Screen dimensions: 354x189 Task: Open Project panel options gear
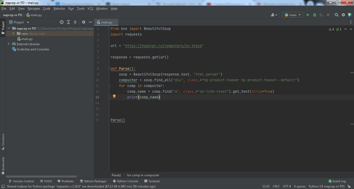click(83, 22)
